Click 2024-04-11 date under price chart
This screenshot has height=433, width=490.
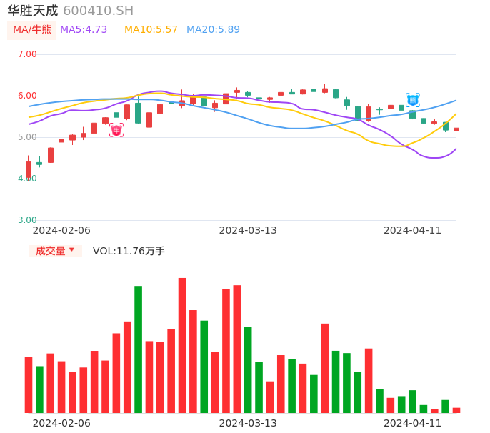click(413, 230)
